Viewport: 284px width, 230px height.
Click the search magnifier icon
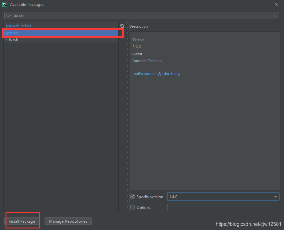[8, 16]
